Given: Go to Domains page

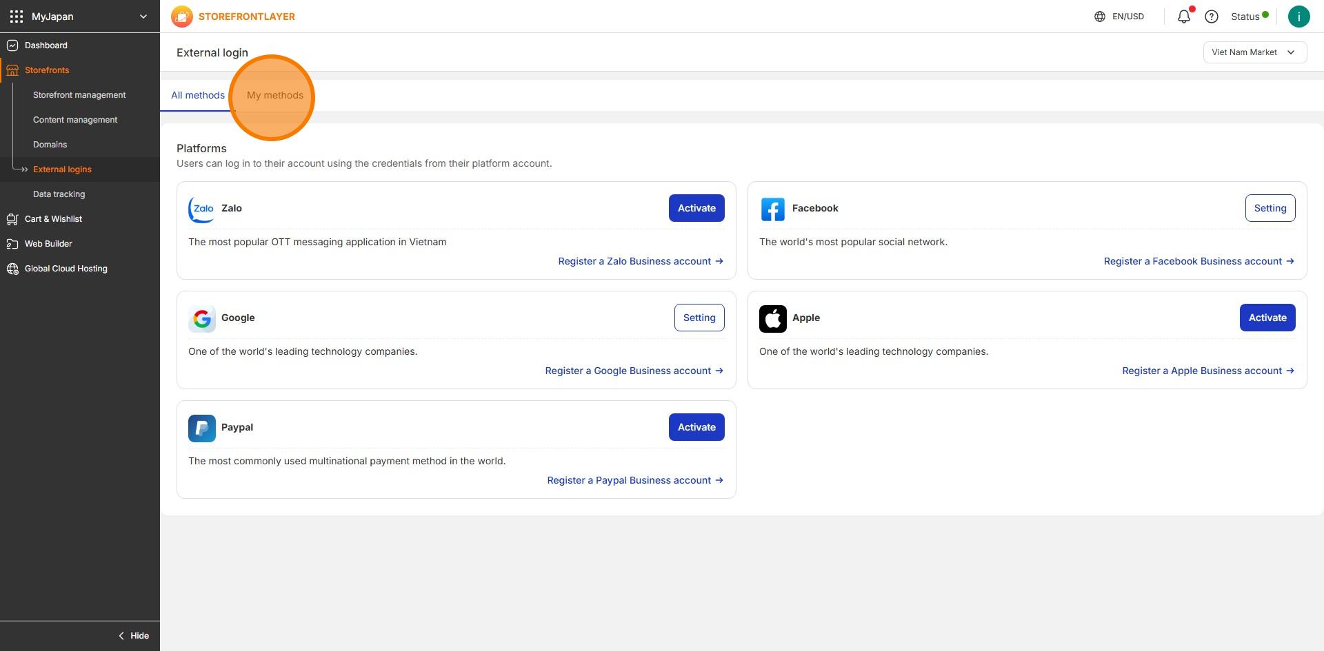Looking at the screenshot, I should click(50, 145).
